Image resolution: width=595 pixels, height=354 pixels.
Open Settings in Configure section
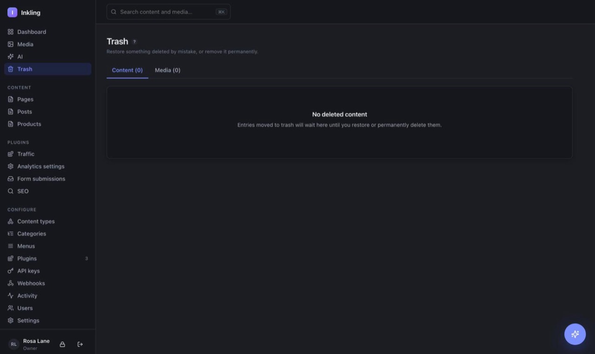coord(48,321)
